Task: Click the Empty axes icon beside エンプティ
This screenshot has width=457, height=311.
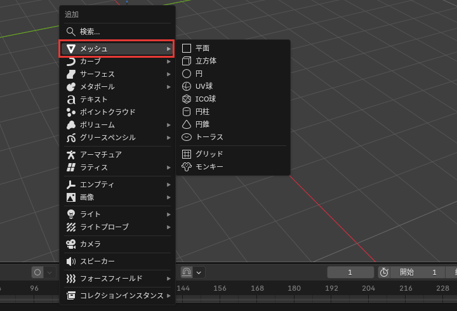Action: 71,185
